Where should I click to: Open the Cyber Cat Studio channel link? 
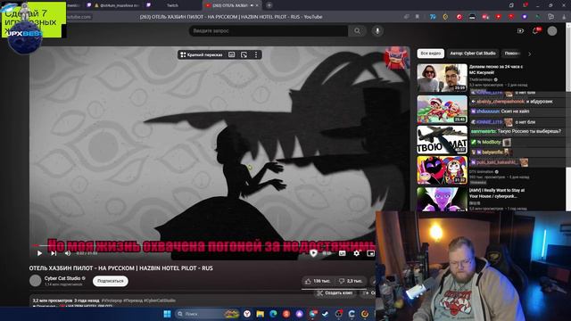pos(62,278)
